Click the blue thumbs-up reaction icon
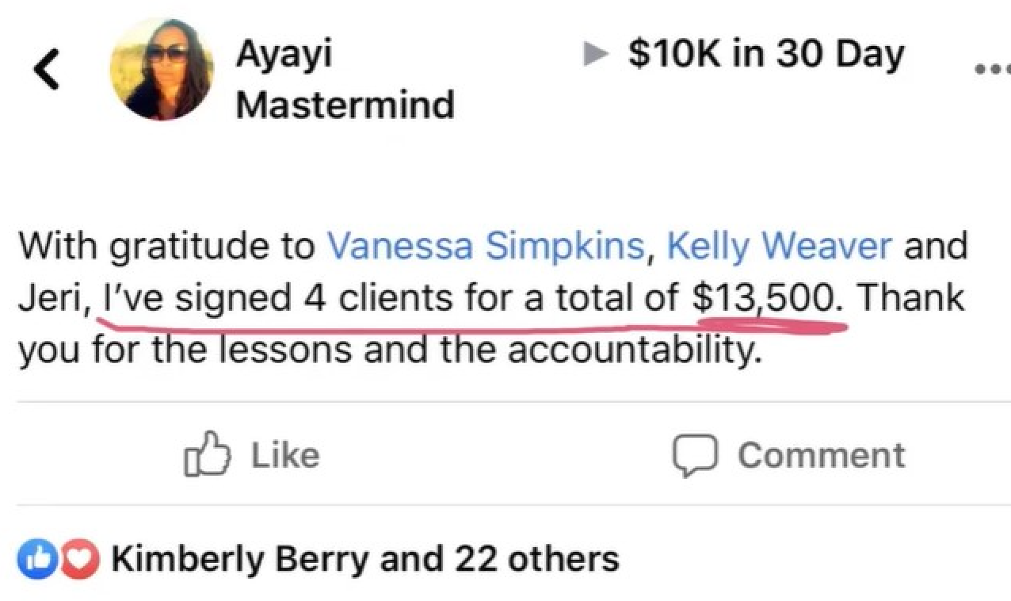The image size is (1011, 601). 33,559
